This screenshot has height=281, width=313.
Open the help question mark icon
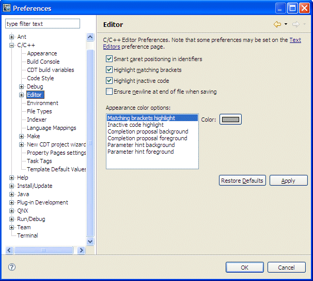pyautogui.click(x=12, y=267)
